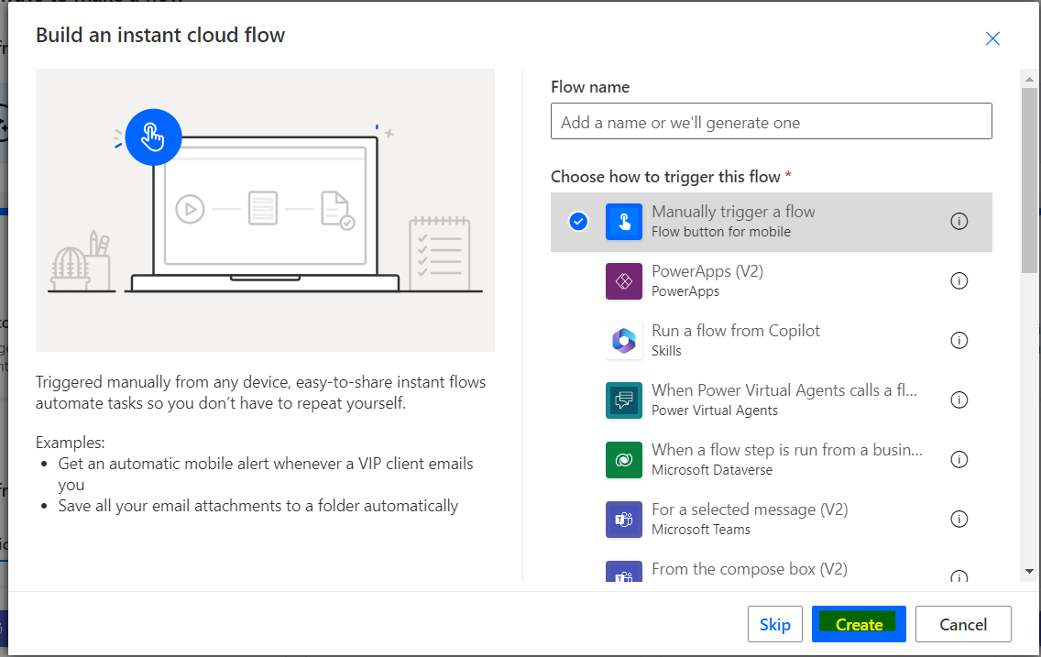Screen dimensions: 1041x657
Task: Select Teams icon for a selected message
Action: (x=623, y=519)
